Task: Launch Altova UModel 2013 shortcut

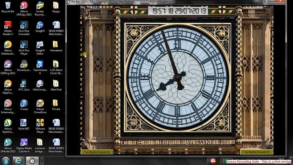Action: tap(8, 146)
